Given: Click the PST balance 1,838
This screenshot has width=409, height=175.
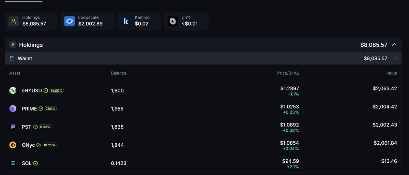Looking at the screenshot, I should [117, 127].
